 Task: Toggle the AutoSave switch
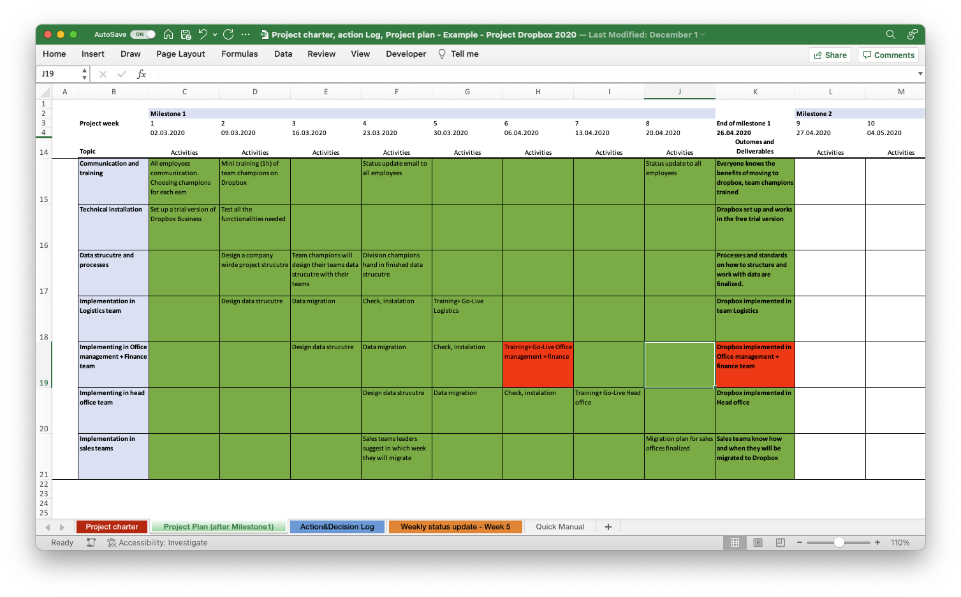coord(143,34)
